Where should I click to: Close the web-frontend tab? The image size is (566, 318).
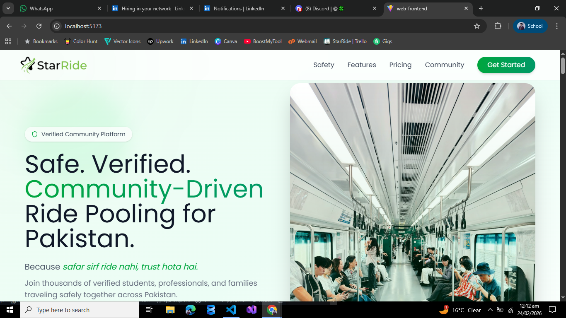pyautogui.click(x=466, y=8)
